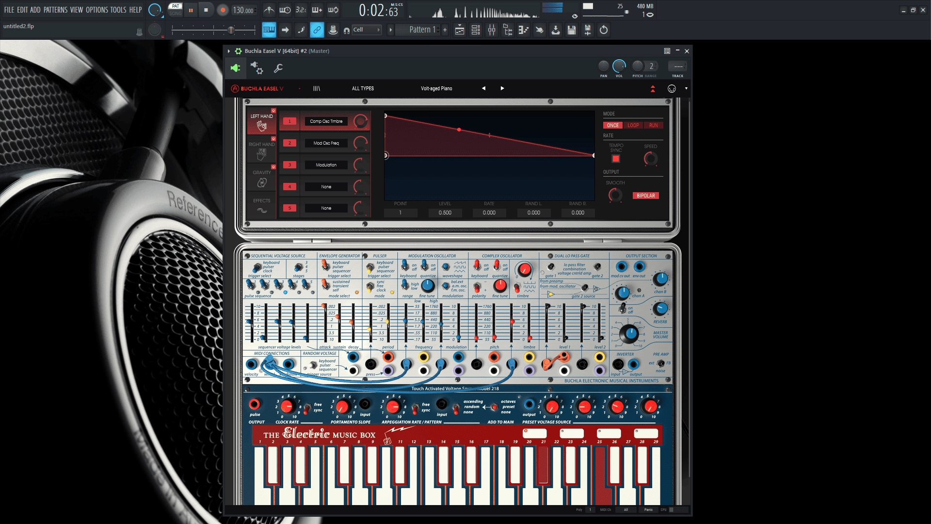Toggle the loop recording icon
The image size is (931, 524).
coord(333,10)
